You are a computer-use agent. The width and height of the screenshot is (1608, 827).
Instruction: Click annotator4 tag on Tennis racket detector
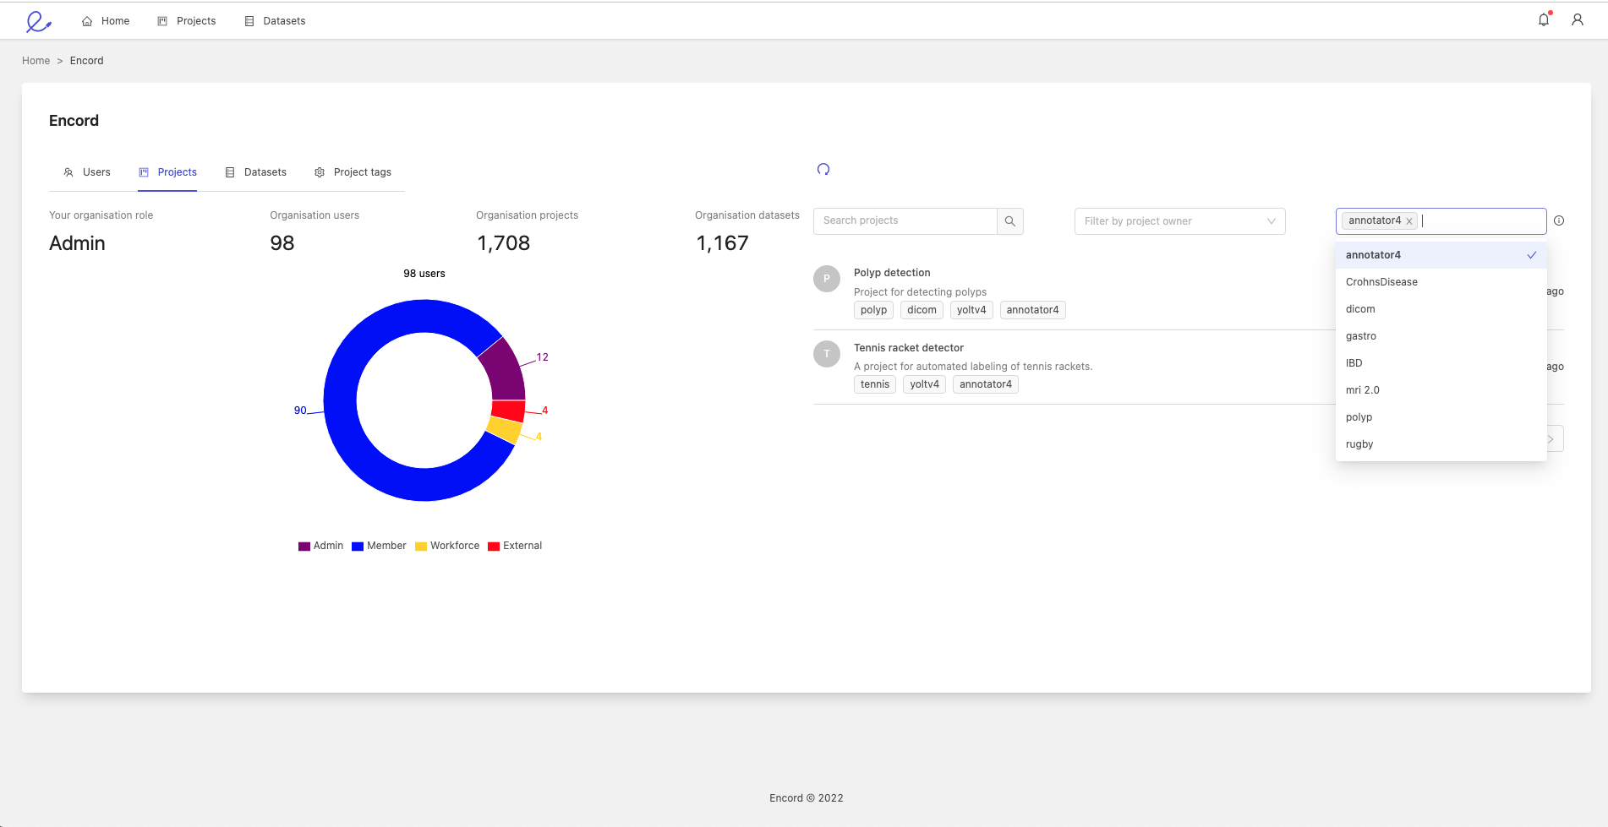tap(986, 384)
